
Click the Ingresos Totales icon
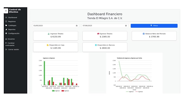tap(49, 34)
